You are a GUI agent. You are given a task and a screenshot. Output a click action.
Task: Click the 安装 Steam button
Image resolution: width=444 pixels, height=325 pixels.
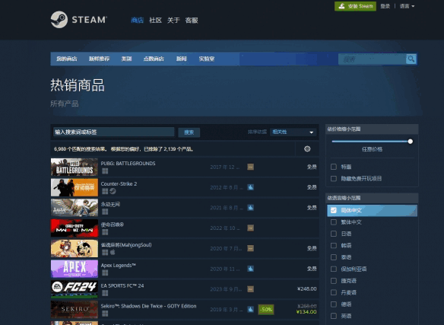[355, 6]
